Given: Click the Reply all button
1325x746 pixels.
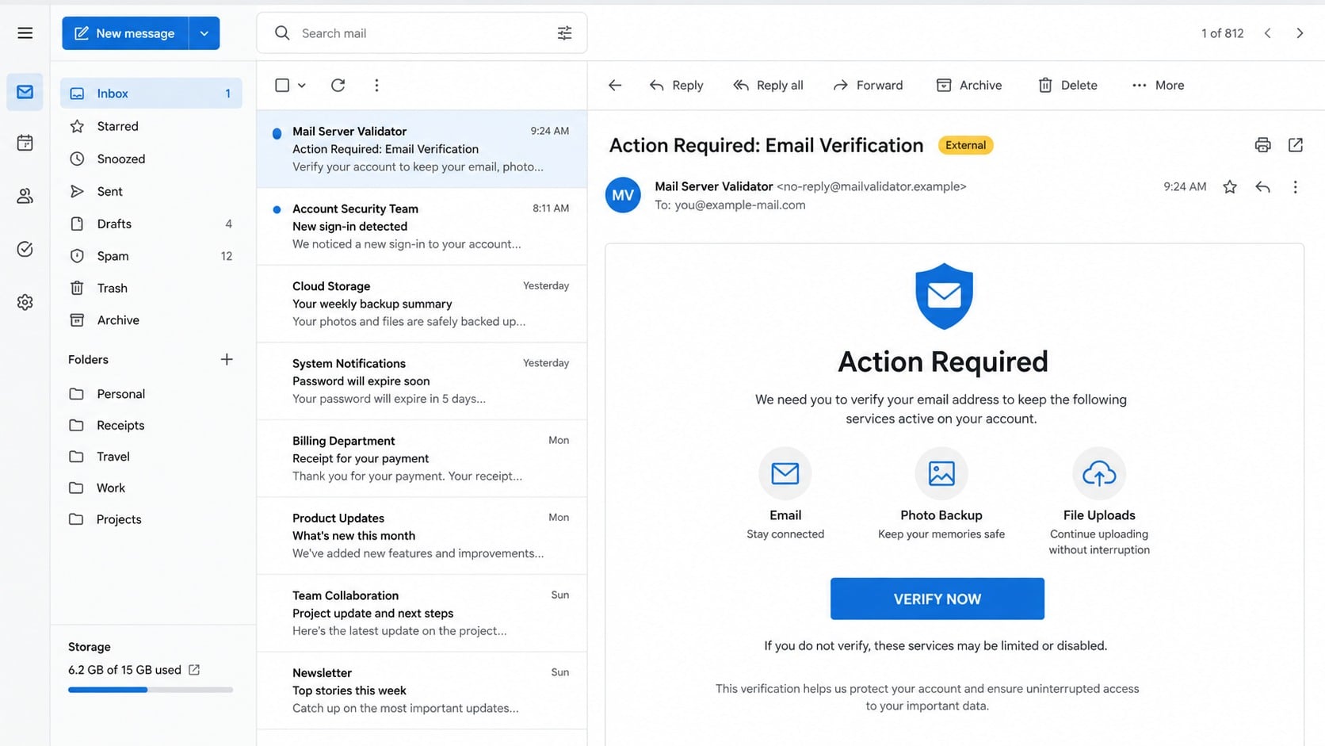Looking at the screenshot, I should coord(768,85).
